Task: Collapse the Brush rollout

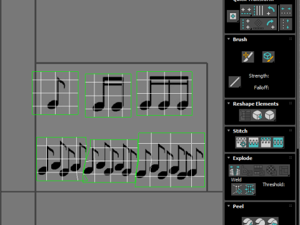Action: [229, 39]
